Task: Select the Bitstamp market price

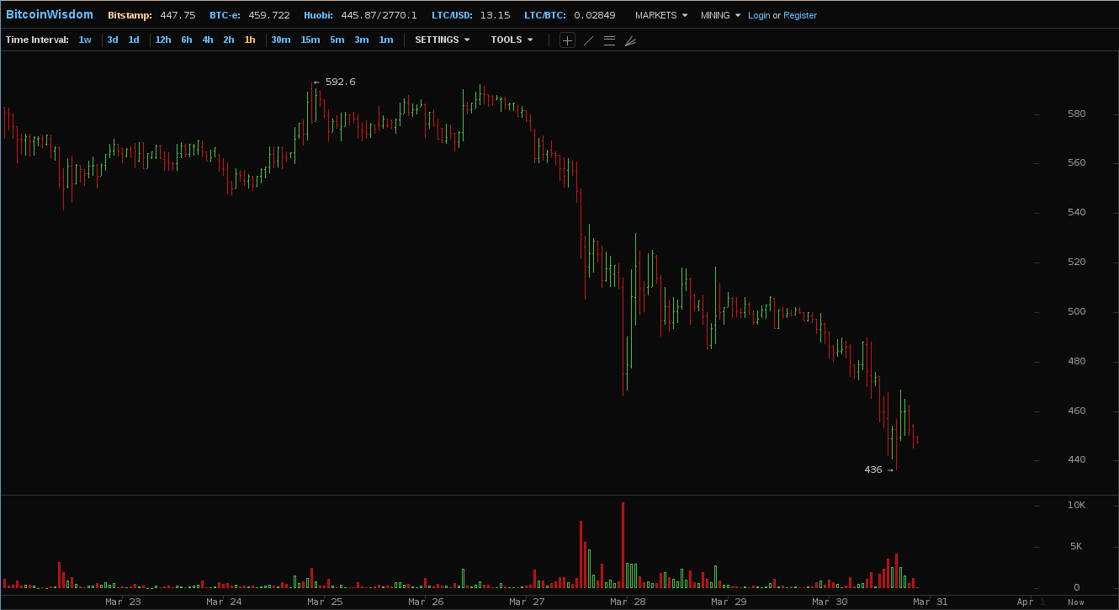Action: [151, 15]
